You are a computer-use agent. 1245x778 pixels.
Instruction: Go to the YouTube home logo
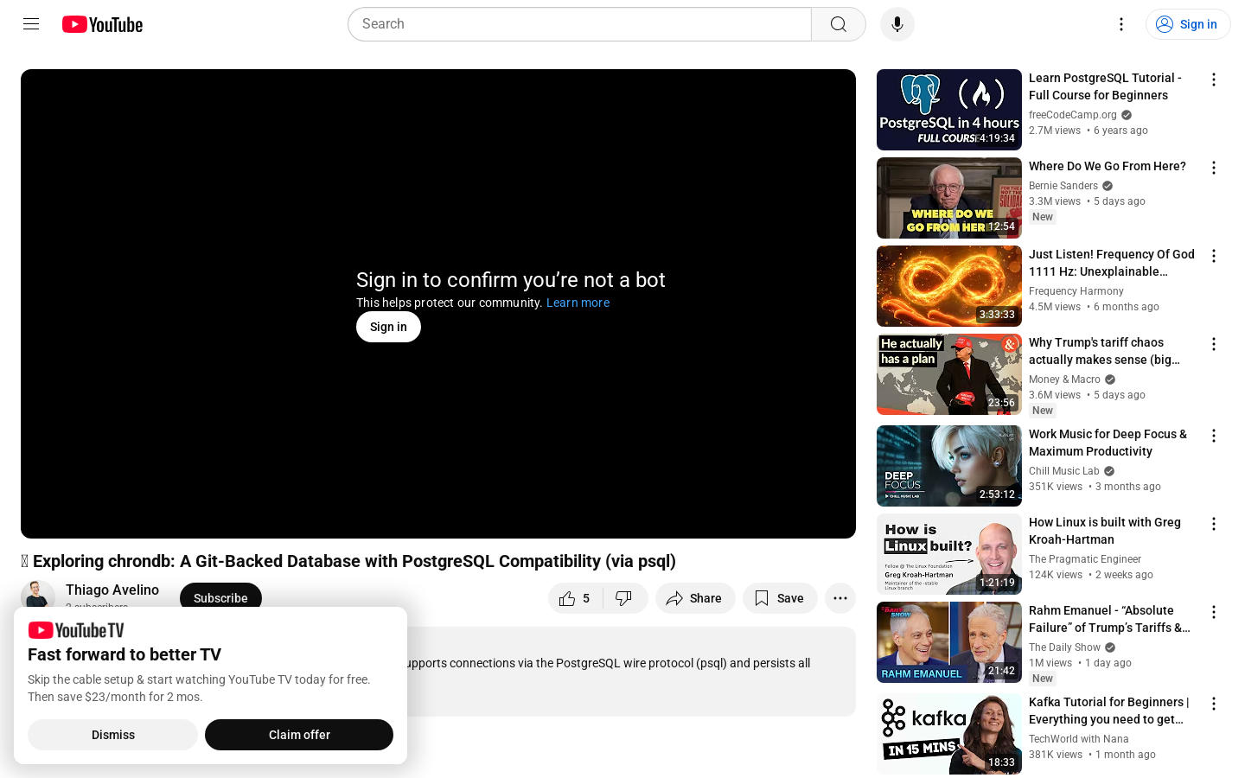[102, 24]
